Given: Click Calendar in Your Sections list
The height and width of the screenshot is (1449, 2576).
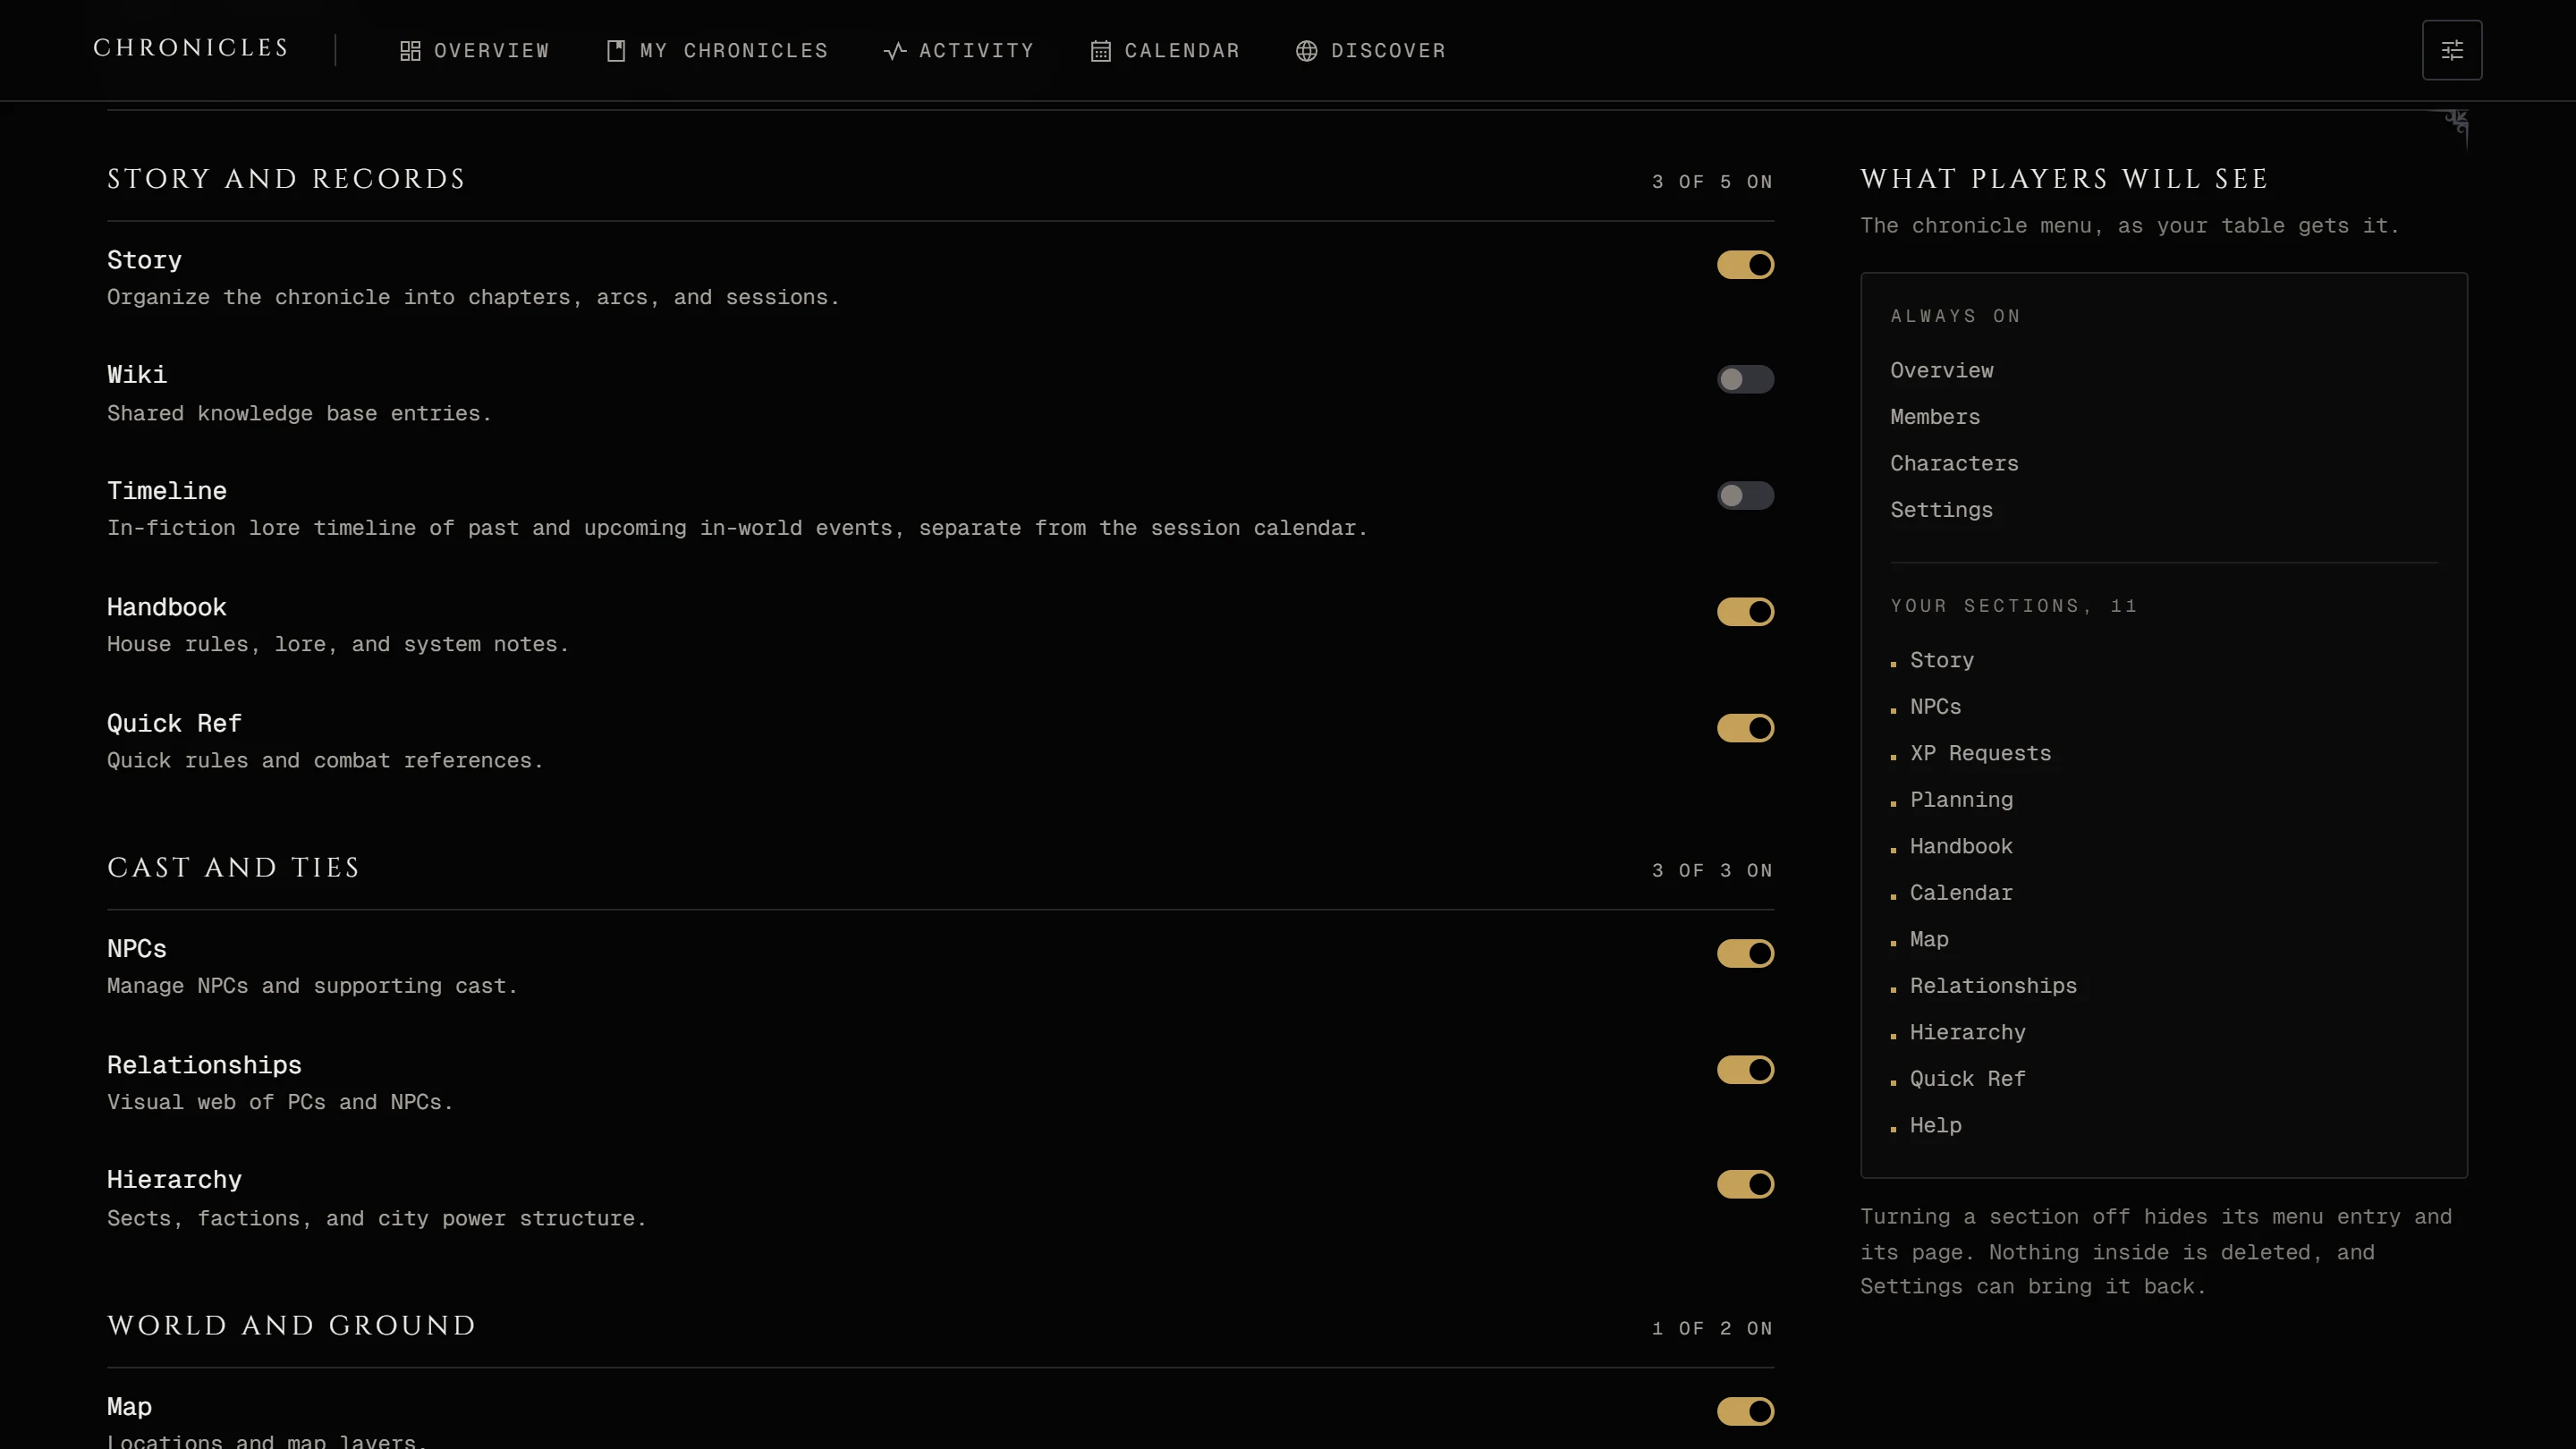Looking at the screenshot, I should click(x=1961, y=893).
